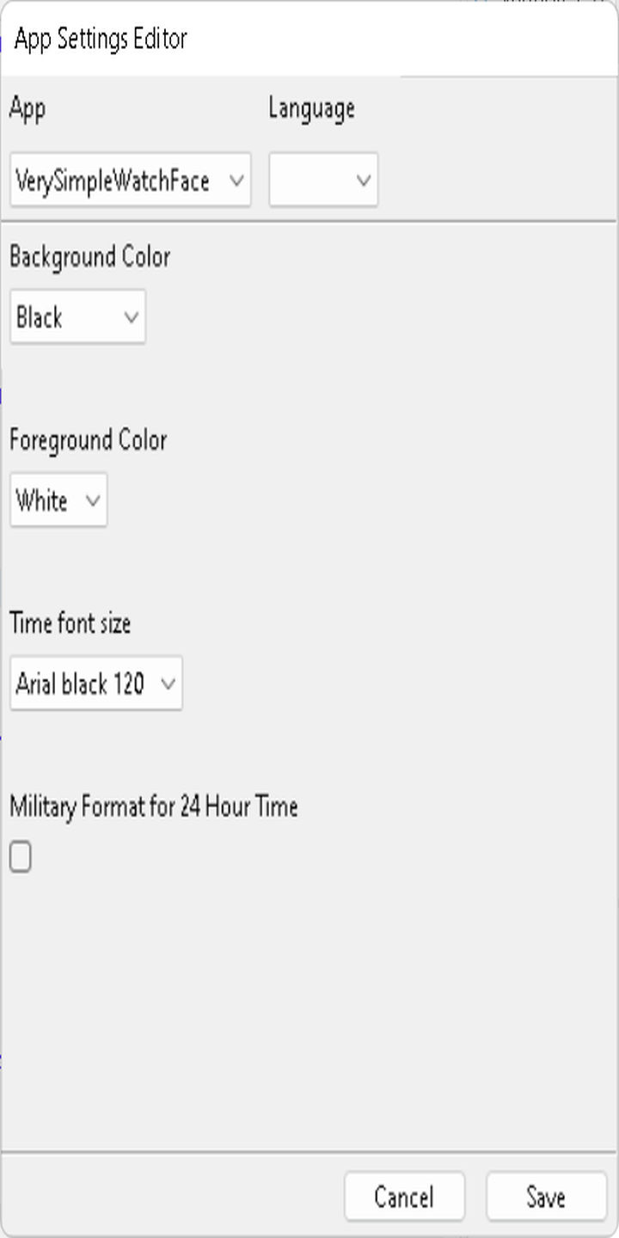Click the Military Format for 24 Hour Time label
This screenshot has width=619, height=1238.
click(x=154, y=806)
